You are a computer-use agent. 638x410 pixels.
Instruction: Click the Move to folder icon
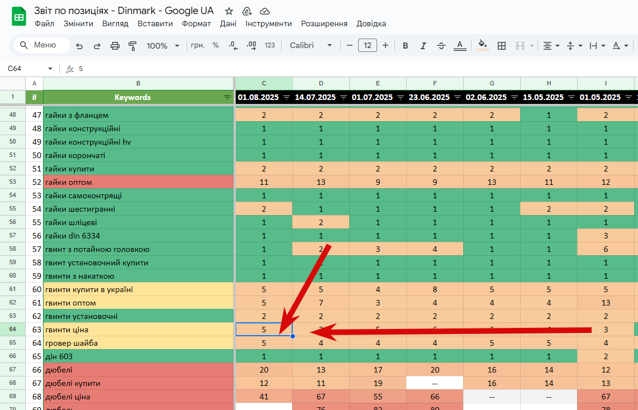pos(247,11)
